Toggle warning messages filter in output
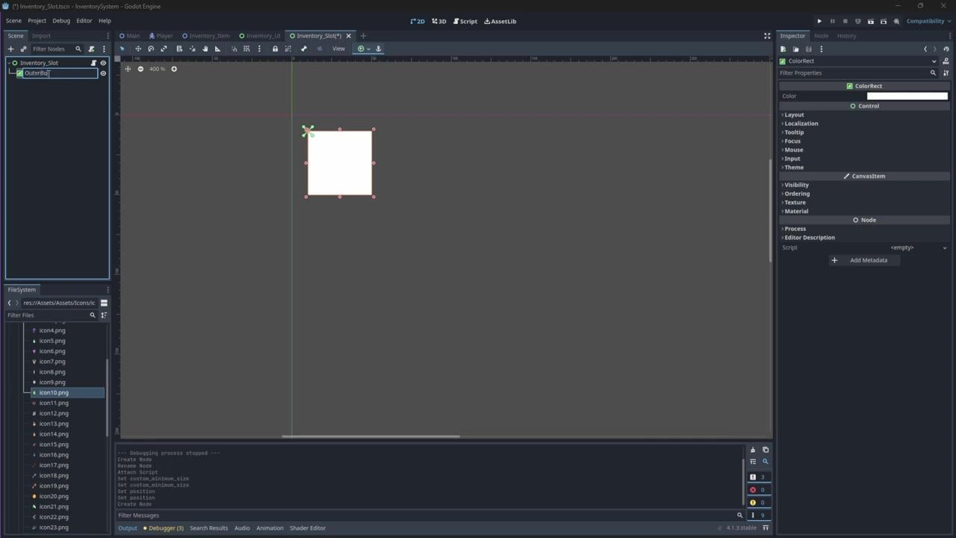This screenshot has width=956, height=538. click(758, 503)
